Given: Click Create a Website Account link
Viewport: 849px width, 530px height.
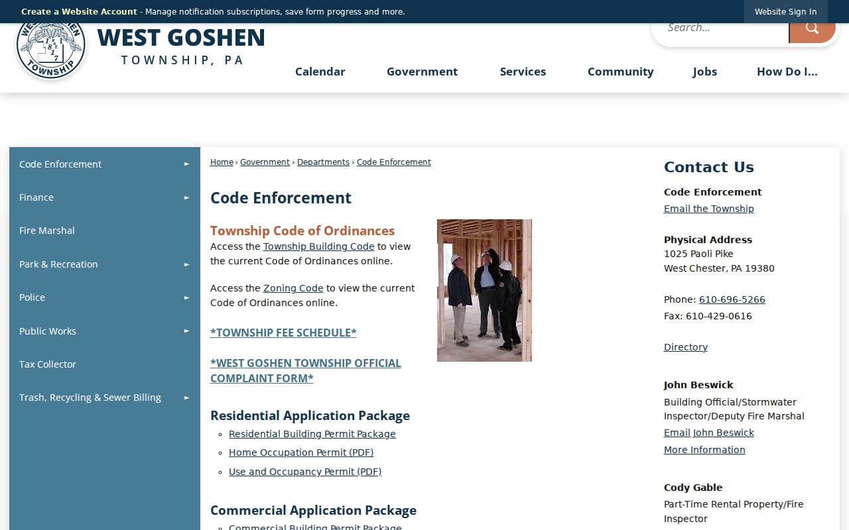Looking at the screenshot, I should click(79, 11).
